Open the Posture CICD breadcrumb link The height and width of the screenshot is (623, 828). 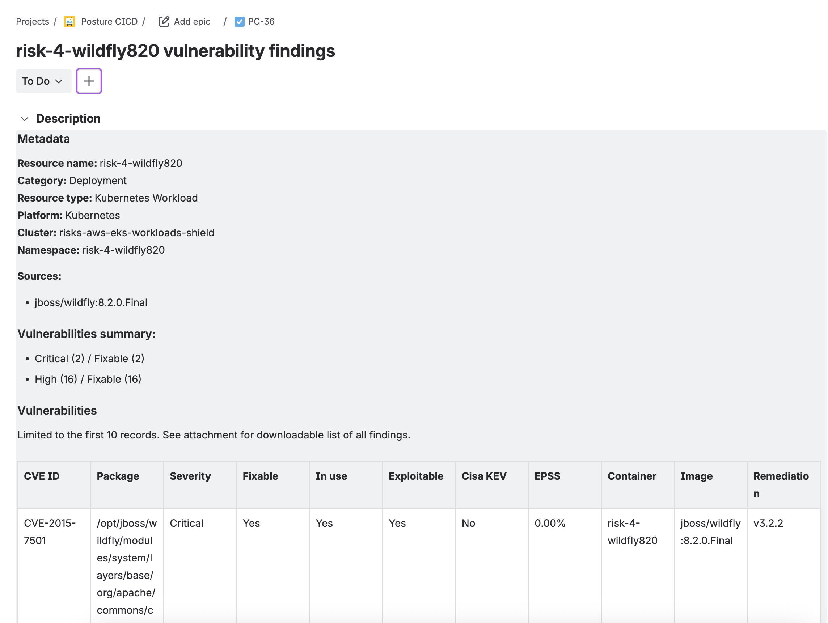point(109,22)
